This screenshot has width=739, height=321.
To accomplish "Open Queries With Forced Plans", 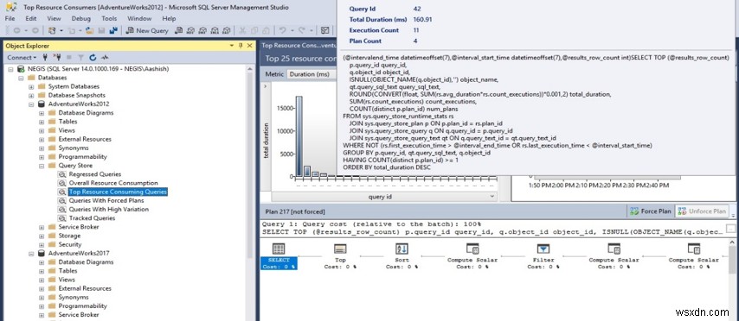I will coord(106,201).
